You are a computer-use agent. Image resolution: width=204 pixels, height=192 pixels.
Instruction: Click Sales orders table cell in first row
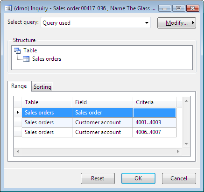pos(47,113)
